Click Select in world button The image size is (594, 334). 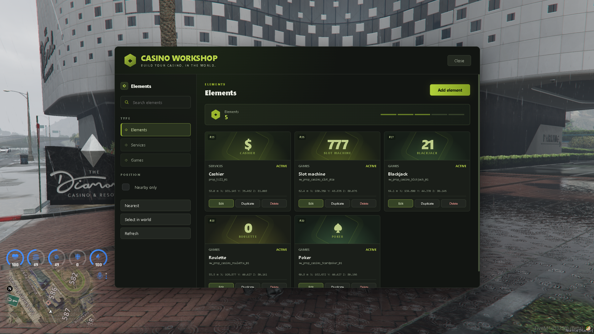pyautogui.click(x=155, y=219)
